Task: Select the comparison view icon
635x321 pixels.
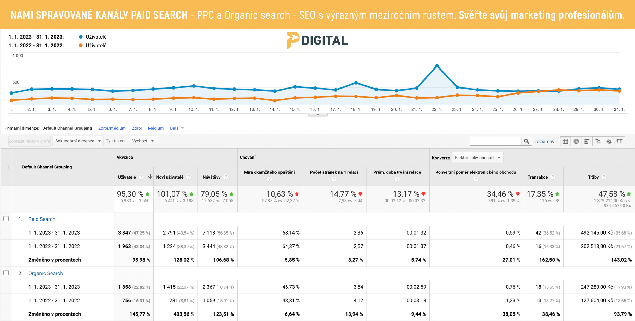Action: pyautogui.click(x=598, y=141)
